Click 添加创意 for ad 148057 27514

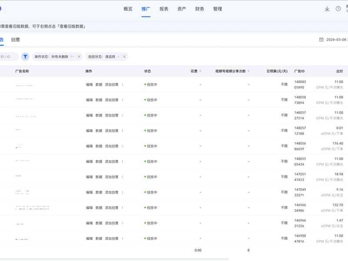(x=112, y=115)
